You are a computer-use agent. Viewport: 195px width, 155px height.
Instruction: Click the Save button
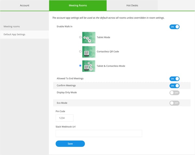(x=70, y=144)
